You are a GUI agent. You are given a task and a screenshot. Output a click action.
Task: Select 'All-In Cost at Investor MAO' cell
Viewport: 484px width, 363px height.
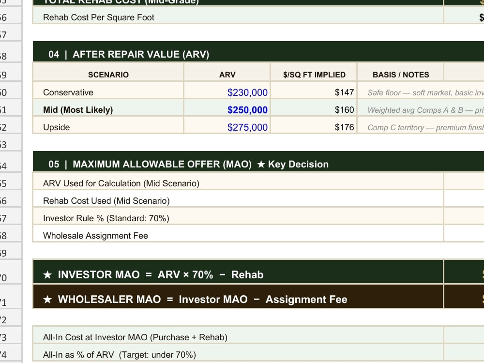[238, 335]
